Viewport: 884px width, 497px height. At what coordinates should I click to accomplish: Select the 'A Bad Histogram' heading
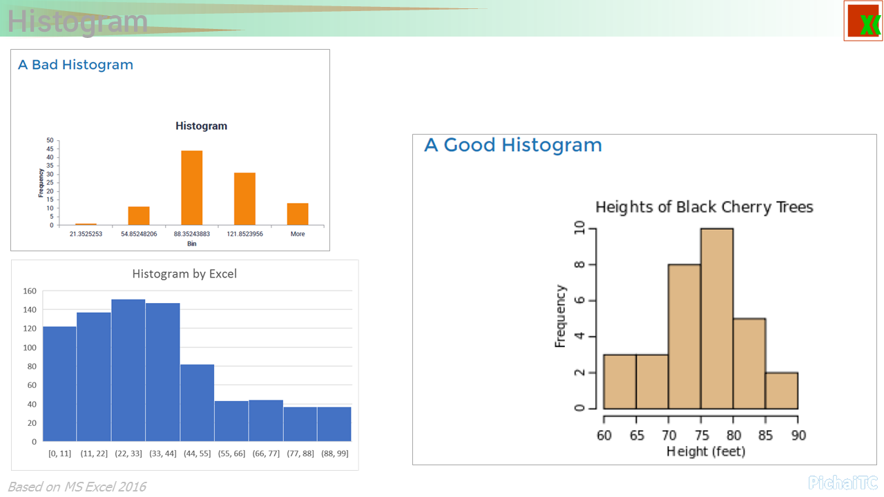point(75,65)
